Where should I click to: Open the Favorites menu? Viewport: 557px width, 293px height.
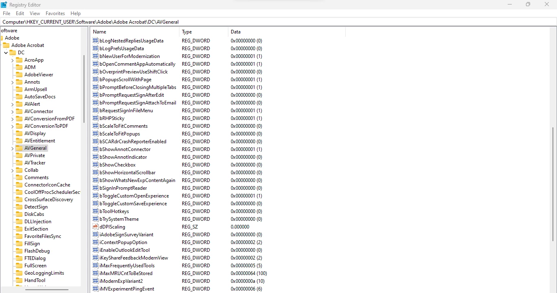(55, 13)
